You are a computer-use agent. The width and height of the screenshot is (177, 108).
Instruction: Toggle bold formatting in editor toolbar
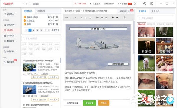81,17
